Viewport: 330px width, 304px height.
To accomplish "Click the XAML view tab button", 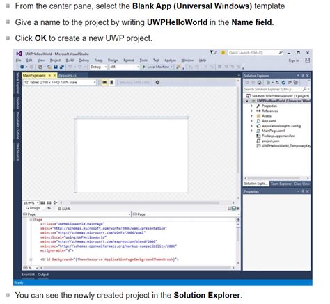I will (x=64, y=209).
